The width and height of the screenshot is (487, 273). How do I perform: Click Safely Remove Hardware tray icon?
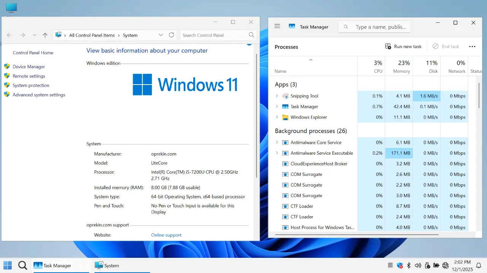click(427, 265)
